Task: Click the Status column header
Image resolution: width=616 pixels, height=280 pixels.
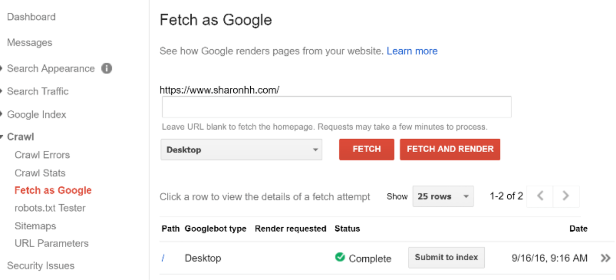Action: pos(347,229)
